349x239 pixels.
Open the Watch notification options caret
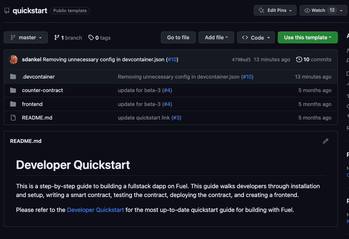341,10
